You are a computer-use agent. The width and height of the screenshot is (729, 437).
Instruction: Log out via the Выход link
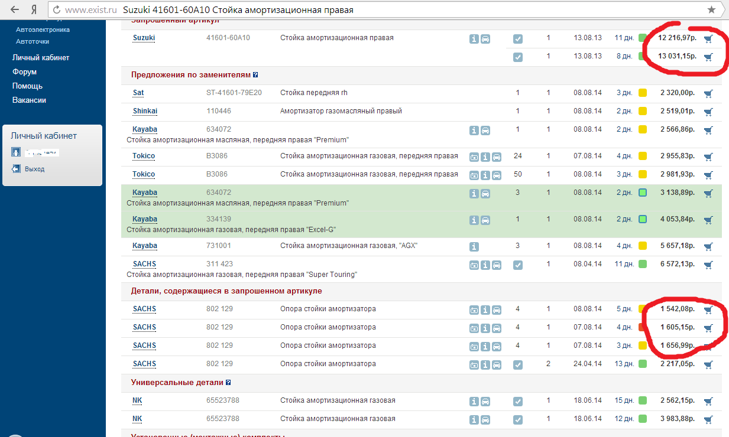click(x=34, y=169)
